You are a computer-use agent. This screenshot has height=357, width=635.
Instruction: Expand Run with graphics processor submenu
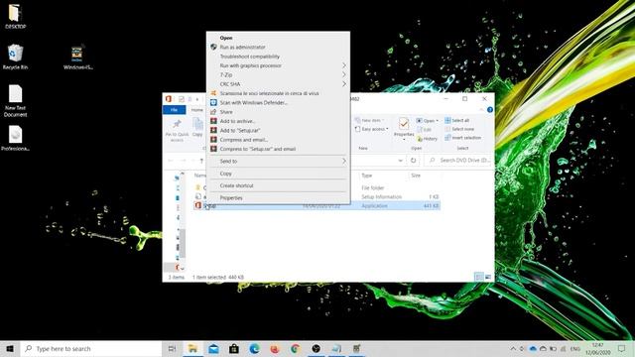[x=278, y=65]
